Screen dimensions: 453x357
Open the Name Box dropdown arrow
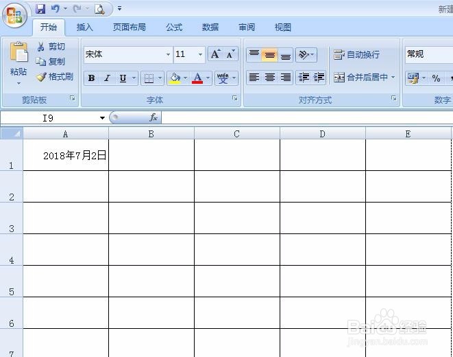[x=102, y=118]
